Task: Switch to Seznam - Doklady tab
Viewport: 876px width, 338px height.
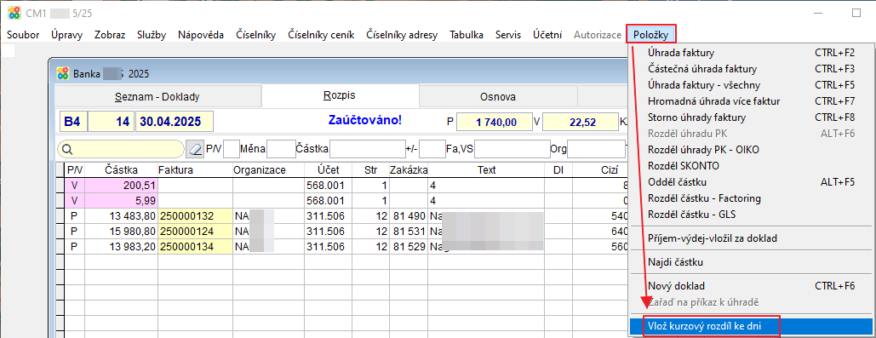Action: click(157, 97)
